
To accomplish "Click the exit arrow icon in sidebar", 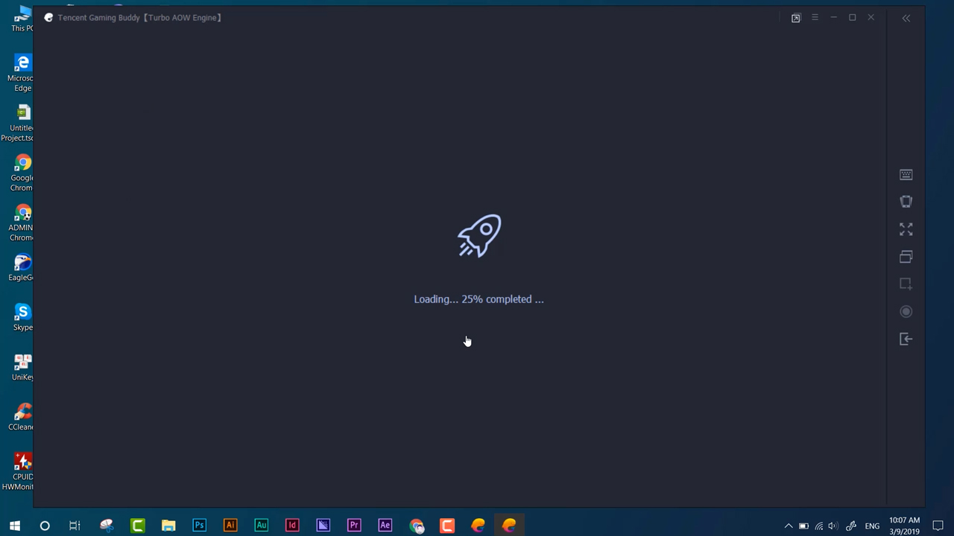I will pos(906,339).
